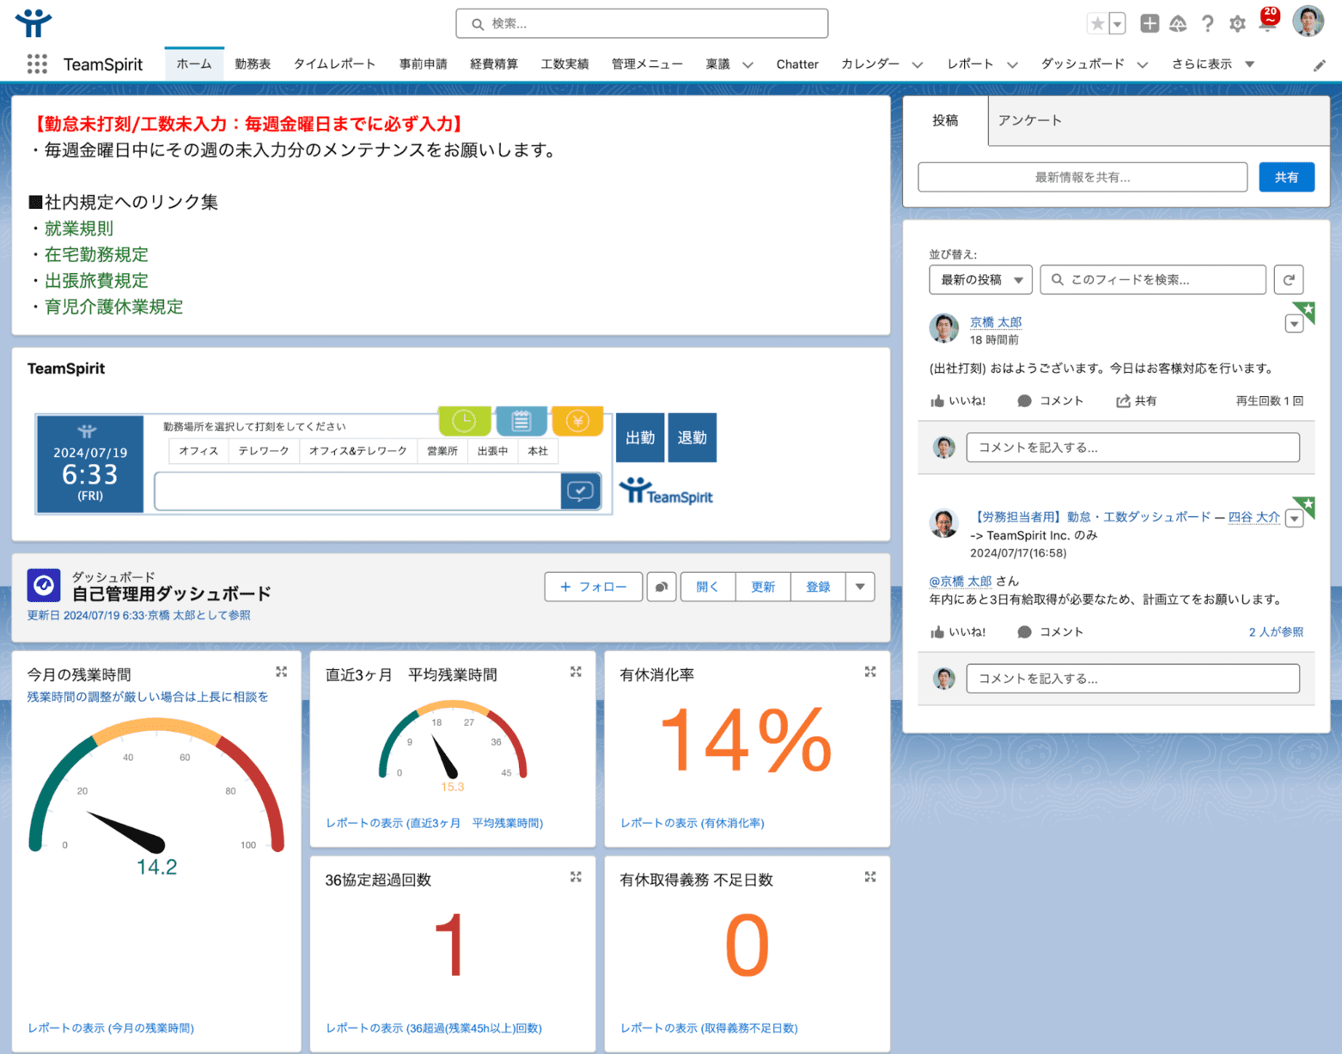This screenshot has width=1342, height=1054.
Task: Choose 出張中 as work location
Action: tap(492, 451)
